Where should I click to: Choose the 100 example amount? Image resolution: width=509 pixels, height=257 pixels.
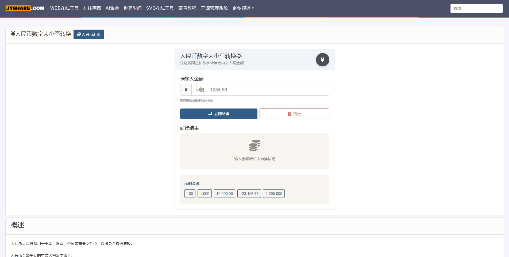[190, 194]
